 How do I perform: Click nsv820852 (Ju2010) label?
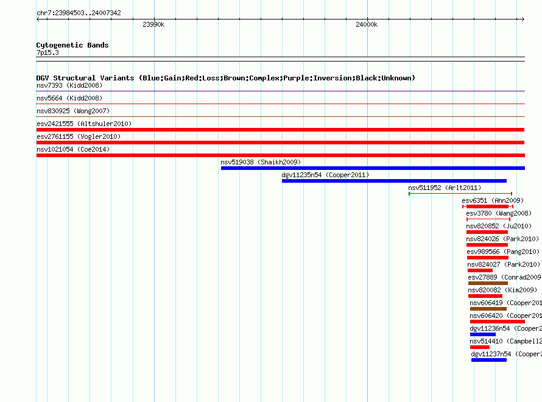[x=498, y=226]
